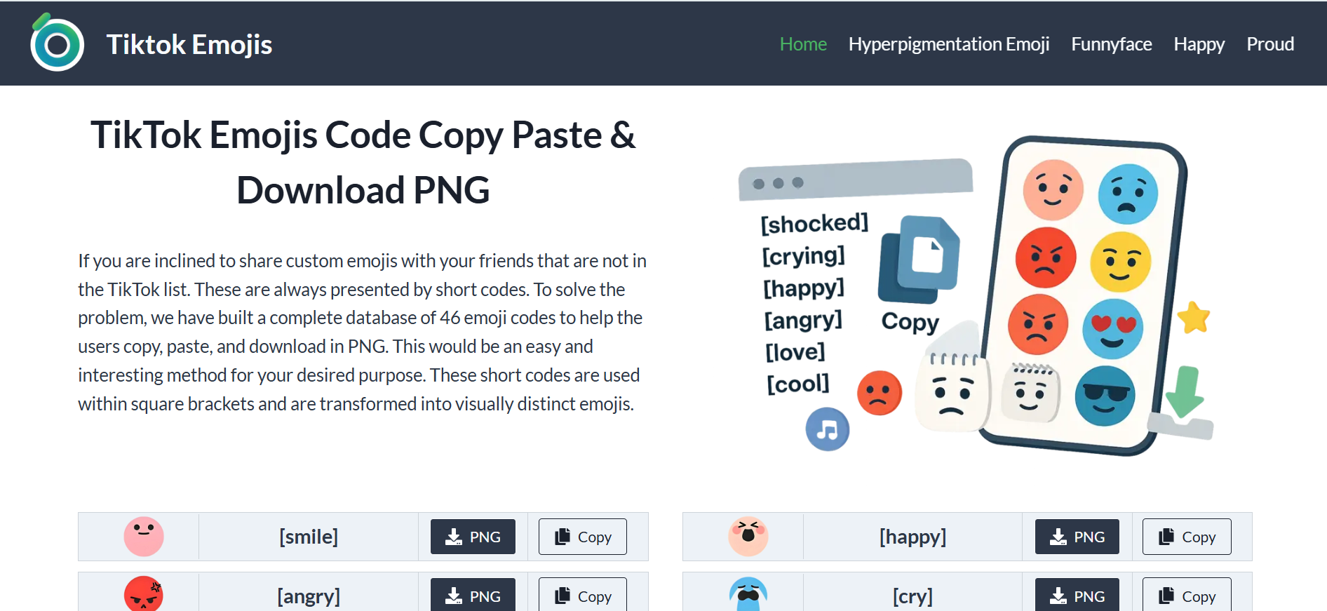Screen dimensions: 1327x611
Task: Click the pink smile emoji image
Action: click(144, 537)
